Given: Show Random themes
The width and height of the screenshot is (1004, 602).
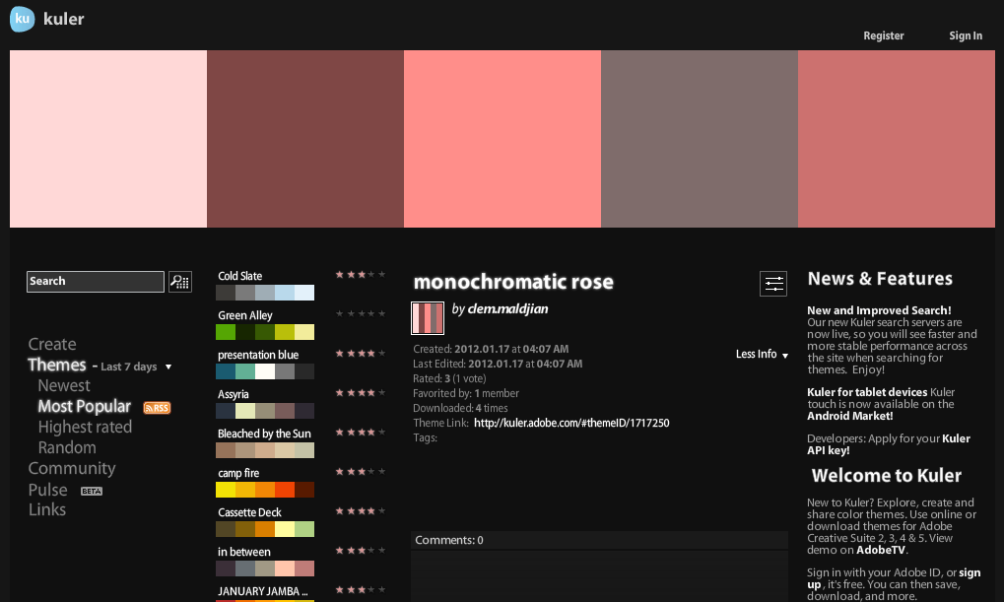Looking at the screenshot, I should pos(67,447).
